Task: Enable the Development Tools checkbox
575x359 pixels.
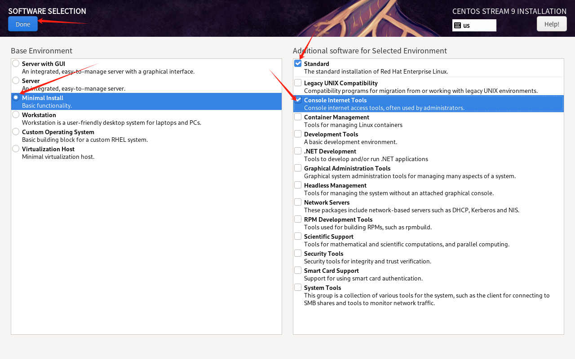Action: coord(298,134)
